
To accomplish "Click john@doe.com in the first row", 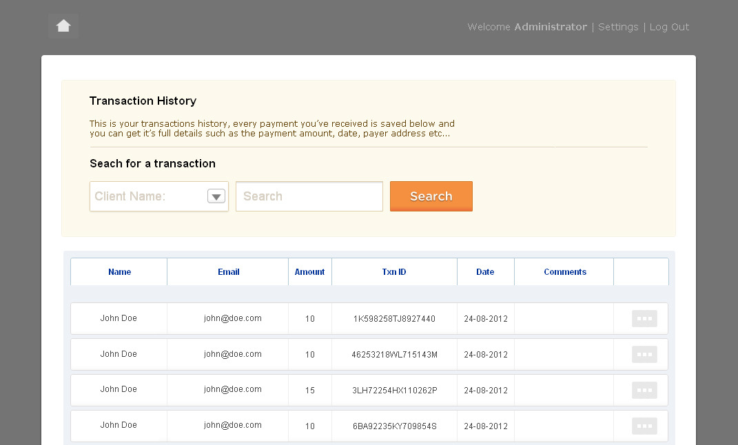I will click(232, 318).
